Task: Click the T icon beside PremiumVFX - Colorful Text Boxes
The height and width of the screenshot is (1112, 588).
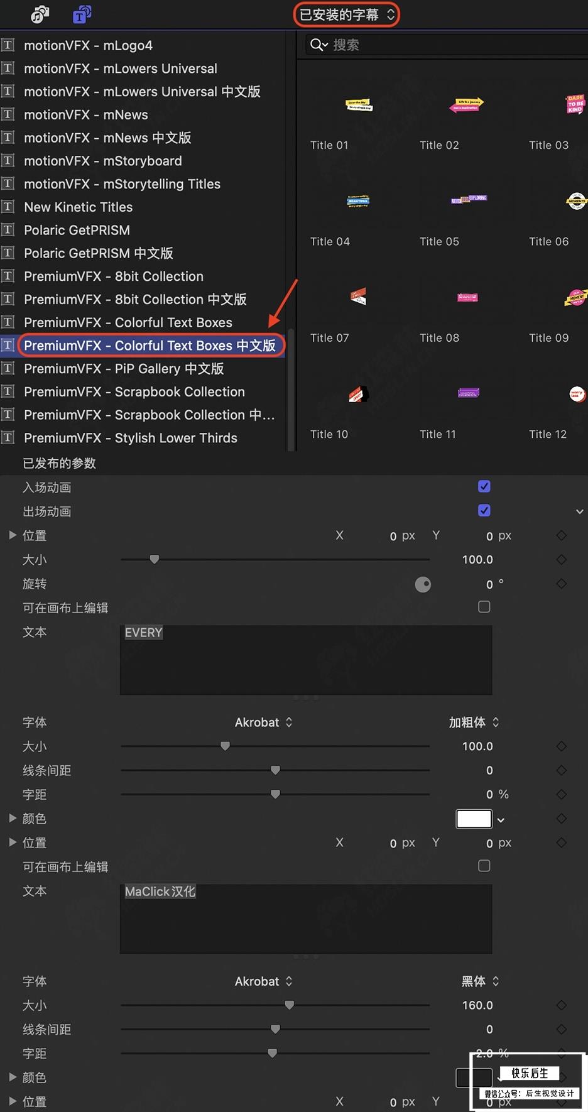Action: tap(8, 322)
